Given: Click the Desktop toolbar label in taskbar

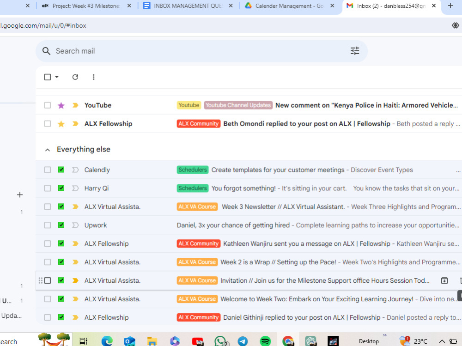Looking at the screenshot, I should pyautogui.click(x=369, y=341).
